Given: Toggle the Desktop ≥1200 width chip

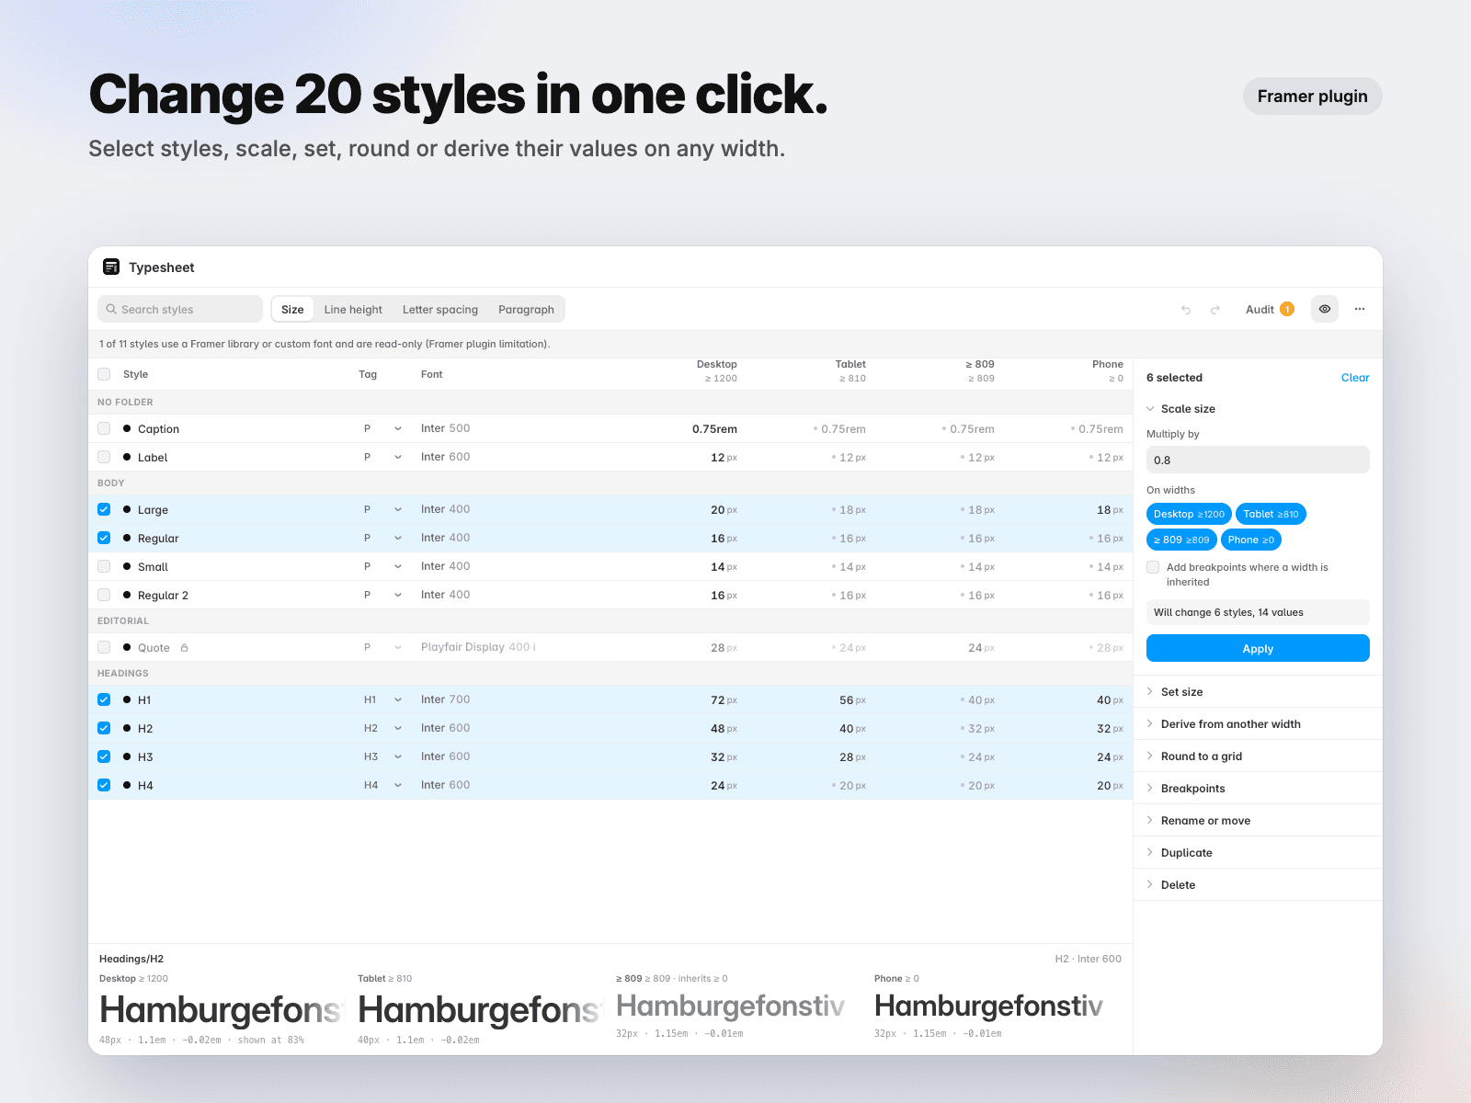Looking at the screenshot, I should pos(1189,514).
